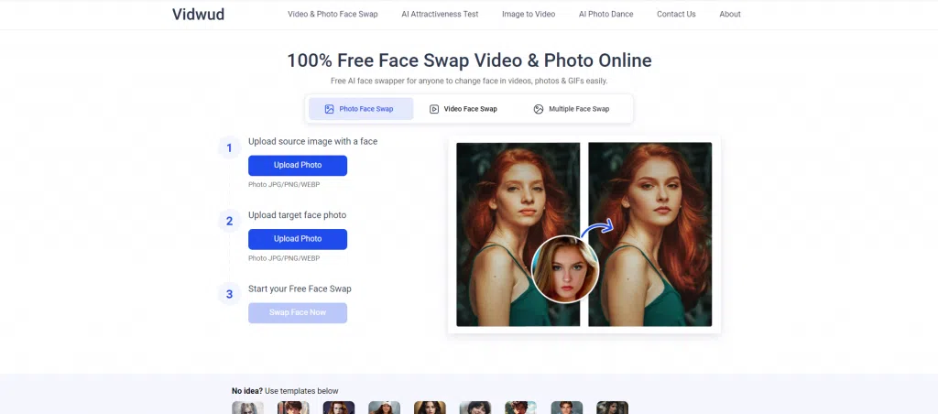Choose the template with white cap
Image resolution: width=938 pixels, height=414 pixels.
[384, 408]
